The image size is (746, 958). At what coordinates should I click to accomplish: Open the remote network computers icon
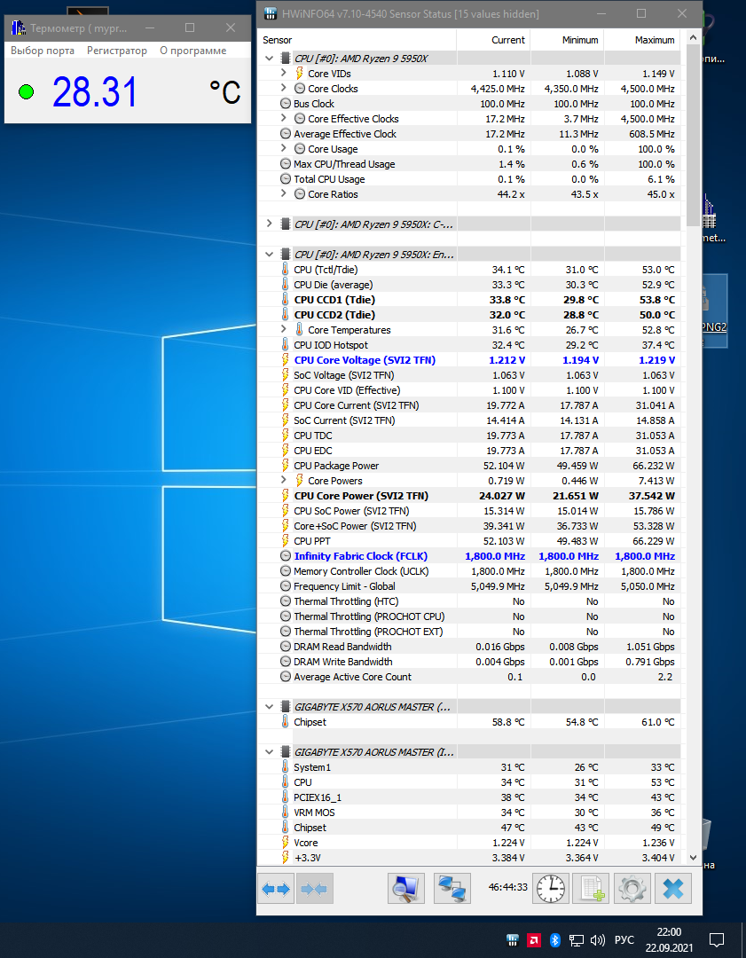[x=452, y=888]
